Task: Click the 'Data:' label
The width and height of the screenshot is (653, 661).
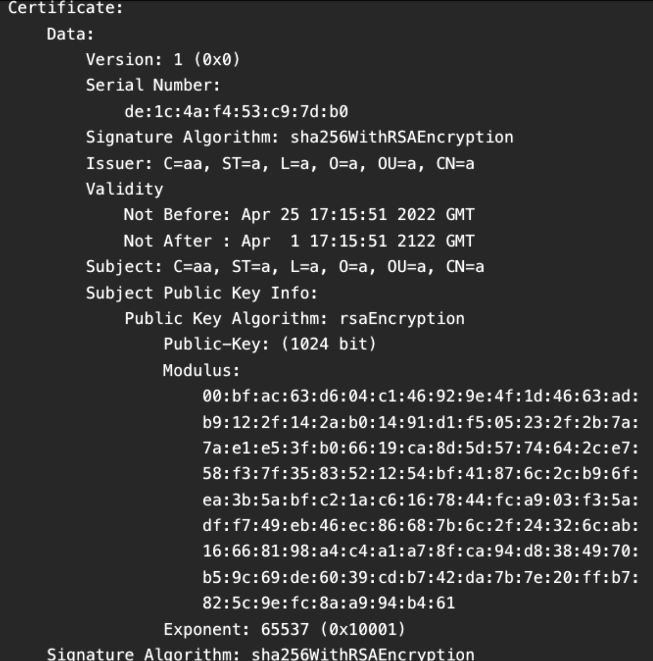Action: click(x=70, y=34)
